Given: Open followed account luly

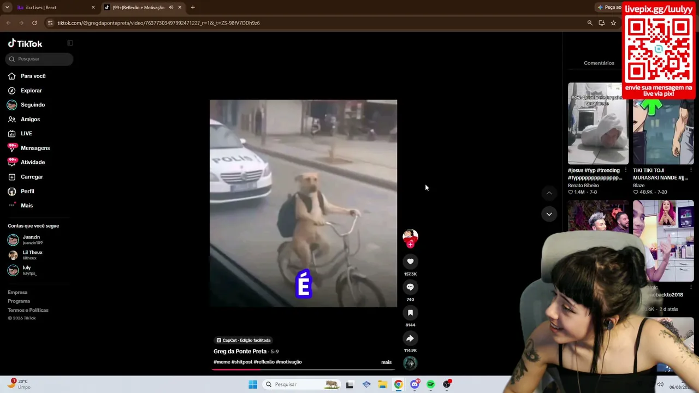Looking at the screenshot, I should click(x=22, y=270).
